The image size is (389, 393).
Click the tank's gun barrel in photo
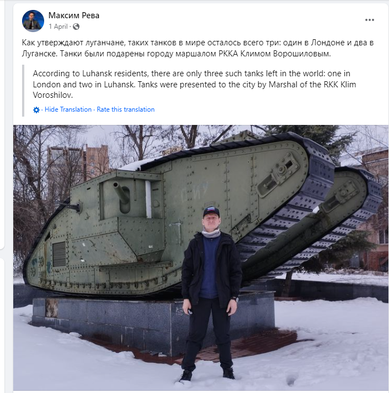[121, 192]
